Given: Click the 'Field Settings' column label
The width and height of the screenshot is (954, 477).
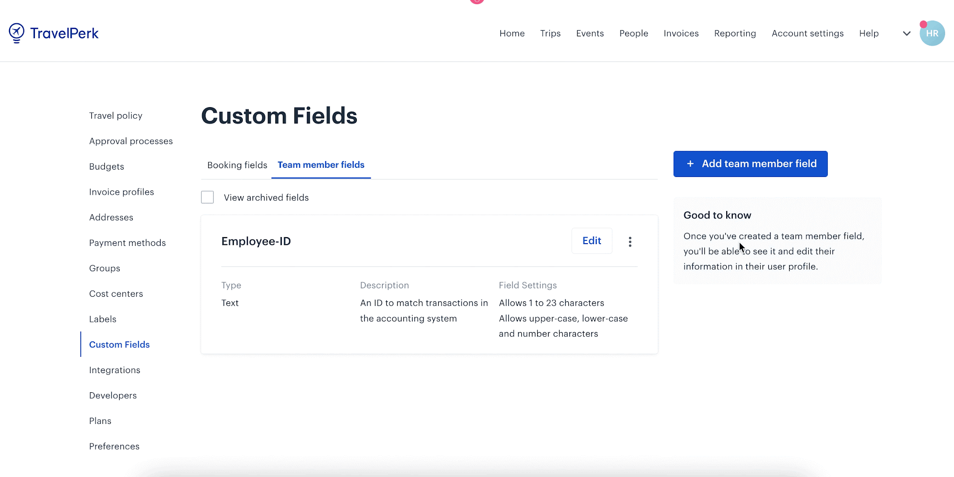Looking at the screenshot, I should [528, 285].
